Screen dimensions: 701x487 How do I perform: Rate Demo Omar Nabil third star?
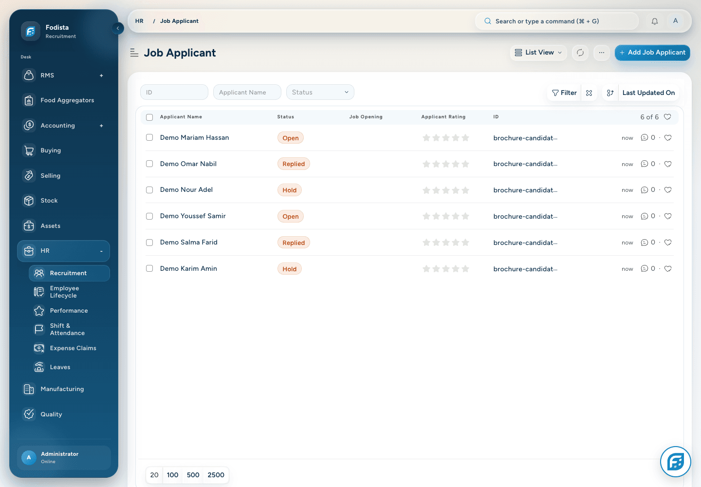pyautogui.click(x=446, y=164)
